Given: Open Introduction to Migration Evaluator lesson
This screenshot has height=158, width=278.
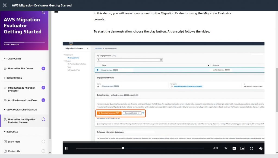Looking at the screenshot, I should [x=22, y=89].
